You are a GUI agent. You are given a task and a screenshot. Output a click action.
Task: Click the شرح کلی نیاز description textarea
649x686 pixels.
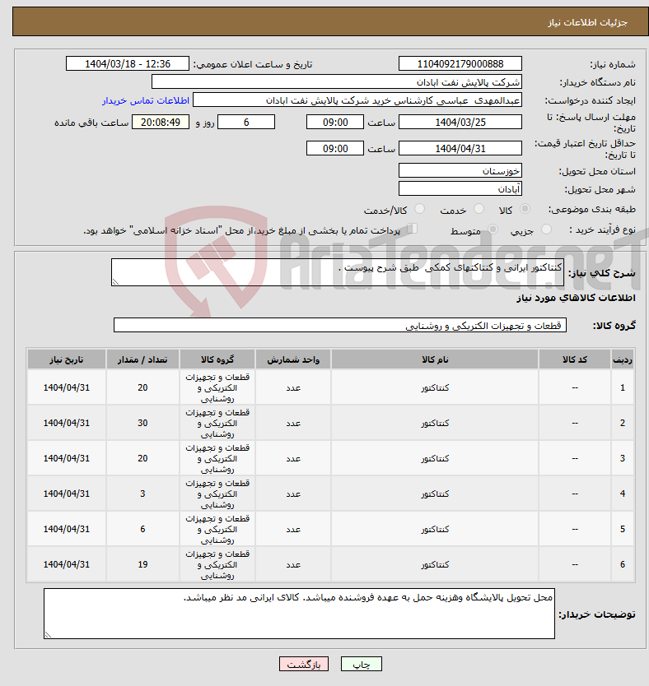(x=338, y=272)
